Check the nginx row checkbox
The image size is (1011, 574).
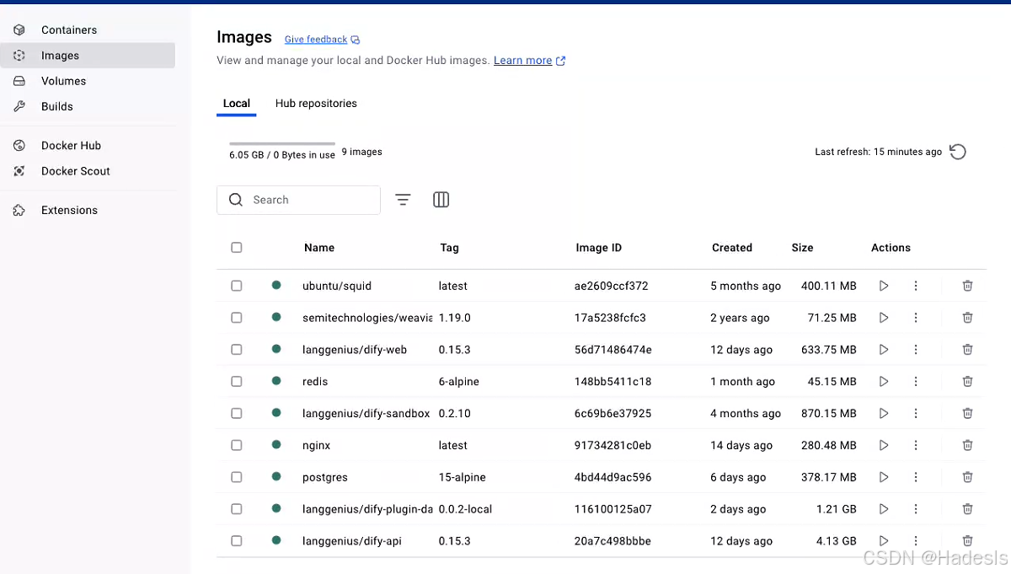point(237,445)
